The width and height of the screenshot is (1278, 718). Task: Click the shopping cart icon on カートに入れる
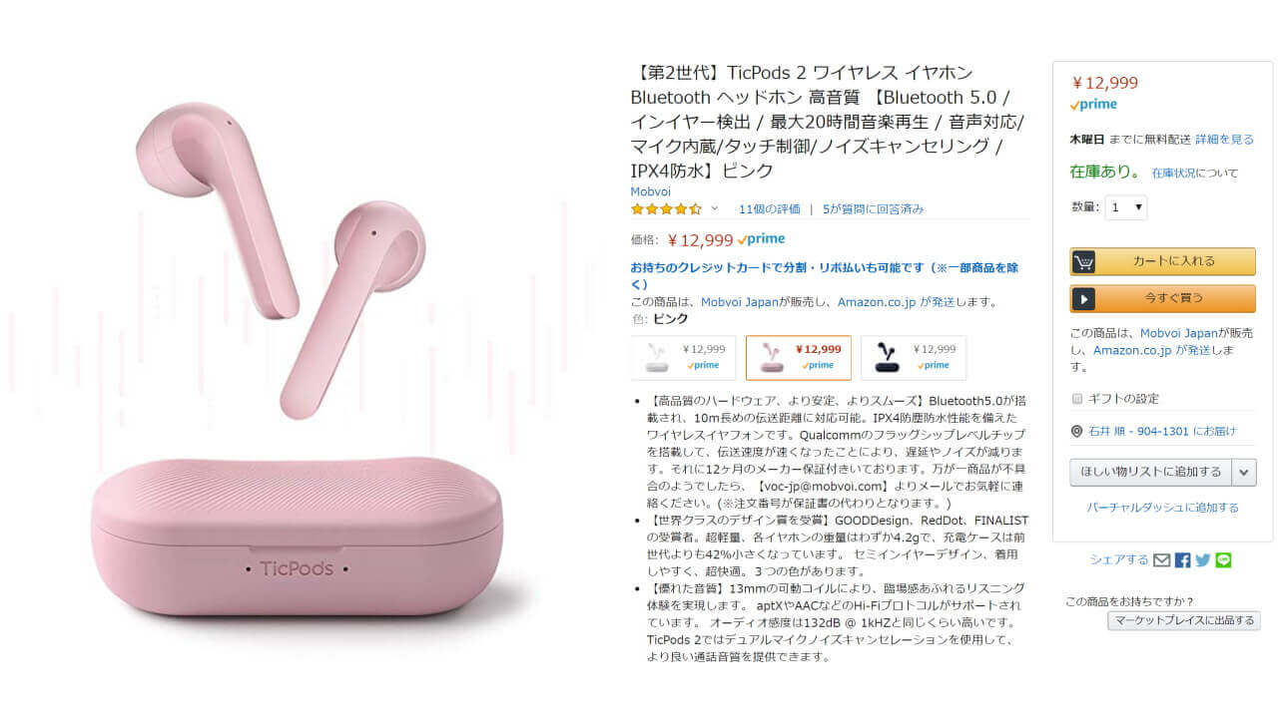(x=1083, y=261)
